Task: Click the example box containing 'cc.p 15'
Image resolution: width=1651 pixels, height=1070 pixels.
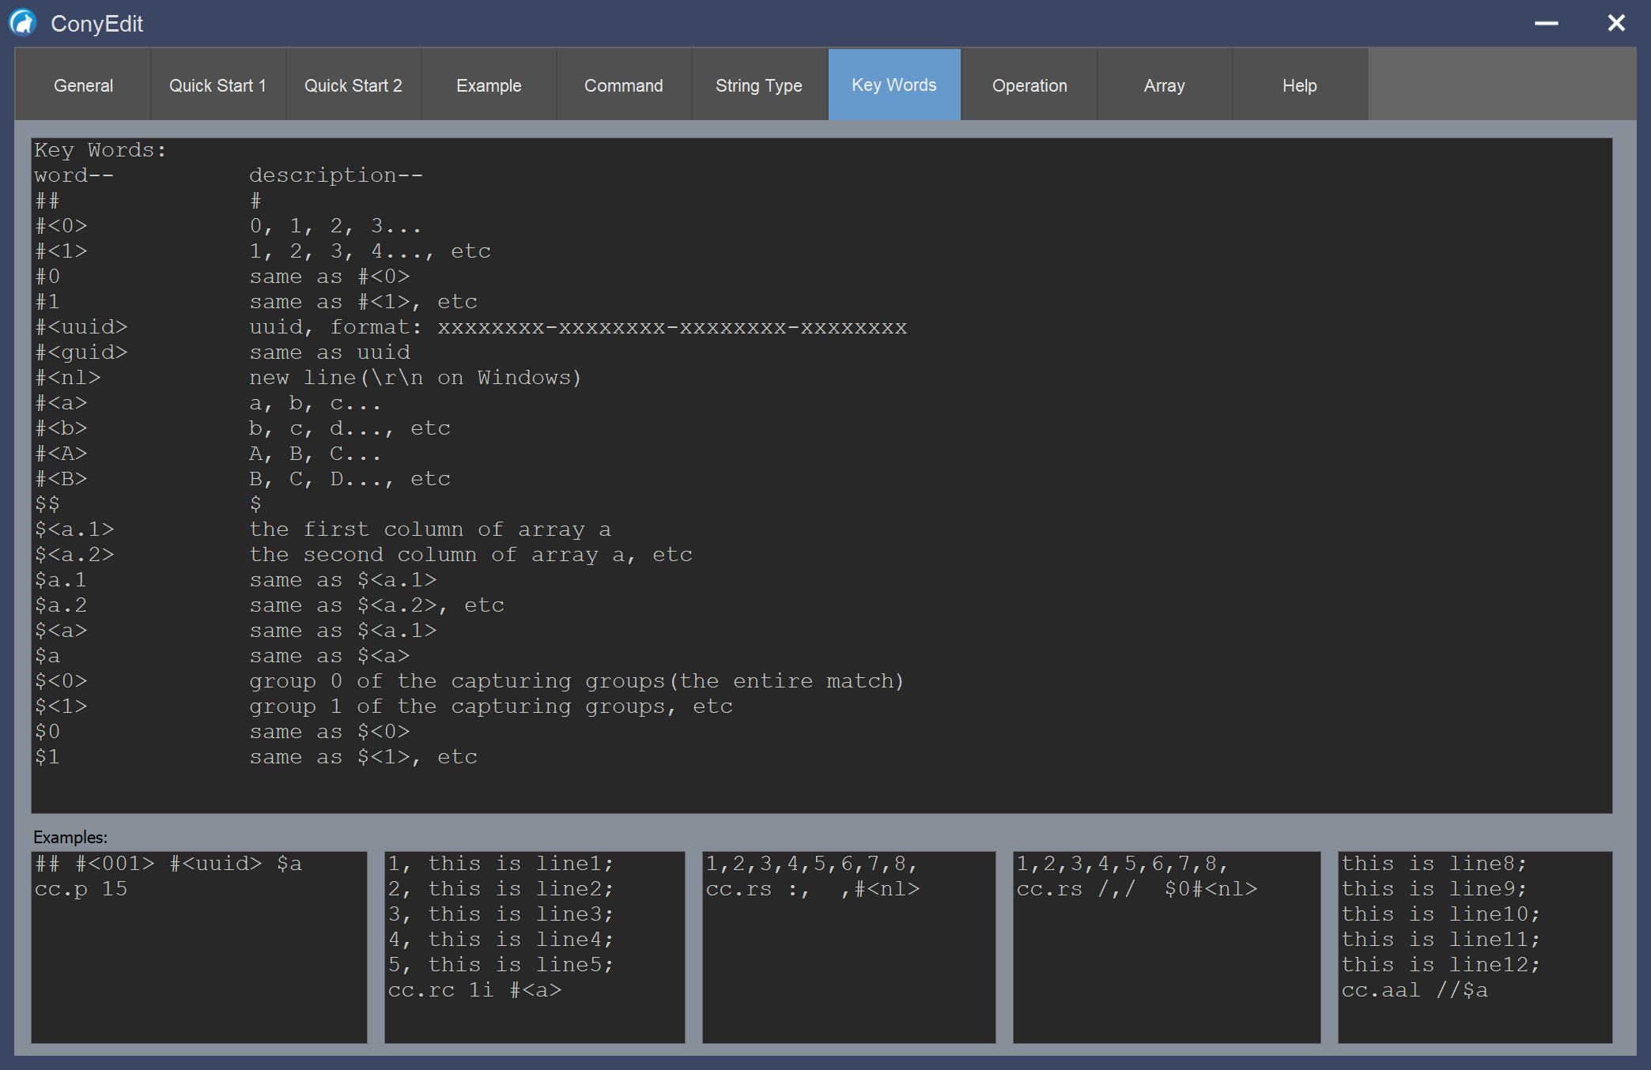Action: [x=199, y=947]
